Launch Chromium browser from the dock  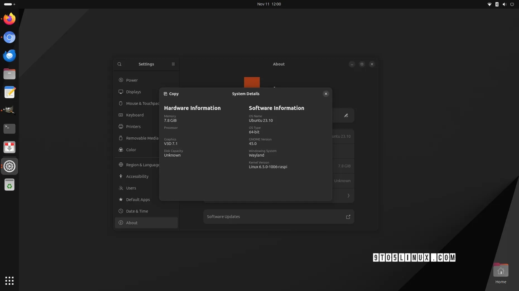(x=9, y=37)
